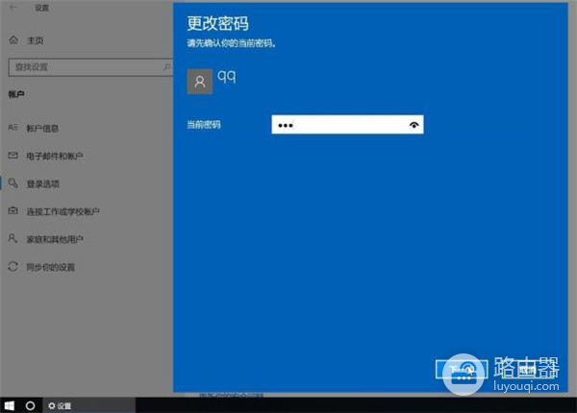Select 登录选项 in sidebar
The height and width of the screenshot is (413, 577).
pos(42,184)
